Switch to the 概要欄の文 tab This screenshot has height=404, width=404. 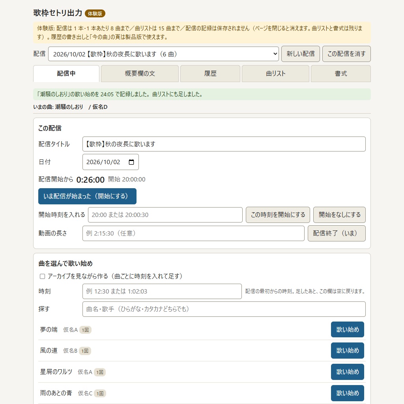tap(140, 74)
